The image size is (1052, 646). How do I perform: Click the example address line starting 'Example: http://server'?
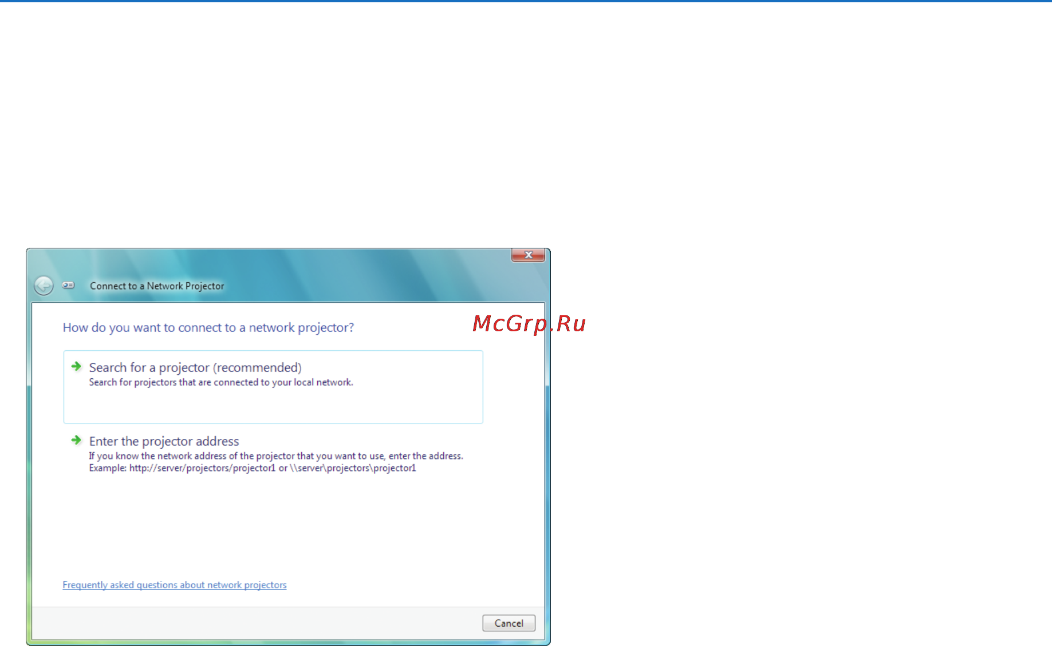(253, 468)
